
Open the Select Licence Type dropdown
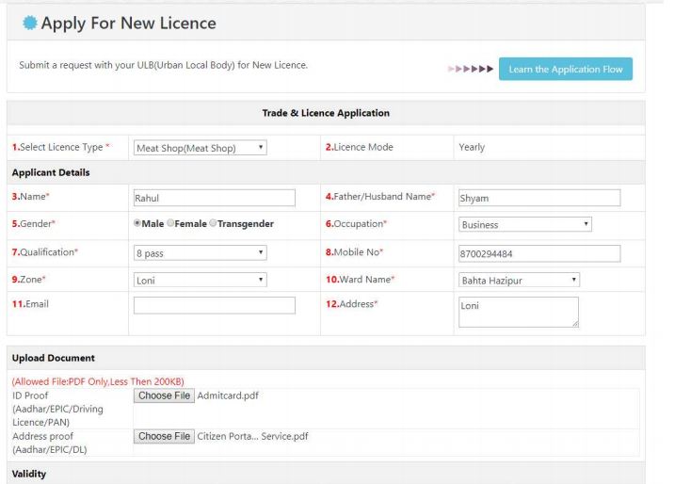[201, 148]
